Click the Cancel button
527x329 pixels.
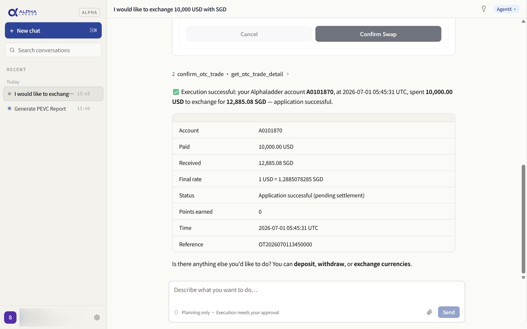click(x=249, y=34)
